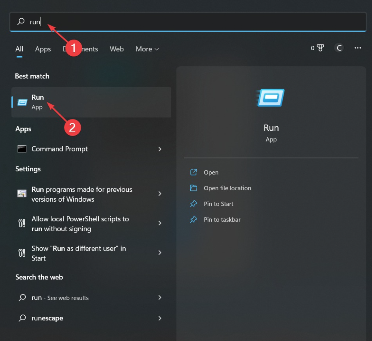Click the icon beside 'Show Run as different user'

tap(22, 253)
